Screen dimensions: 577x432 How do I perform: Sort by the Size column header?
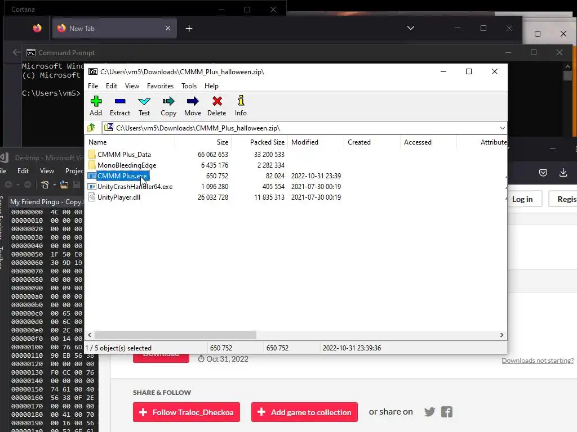203,142
